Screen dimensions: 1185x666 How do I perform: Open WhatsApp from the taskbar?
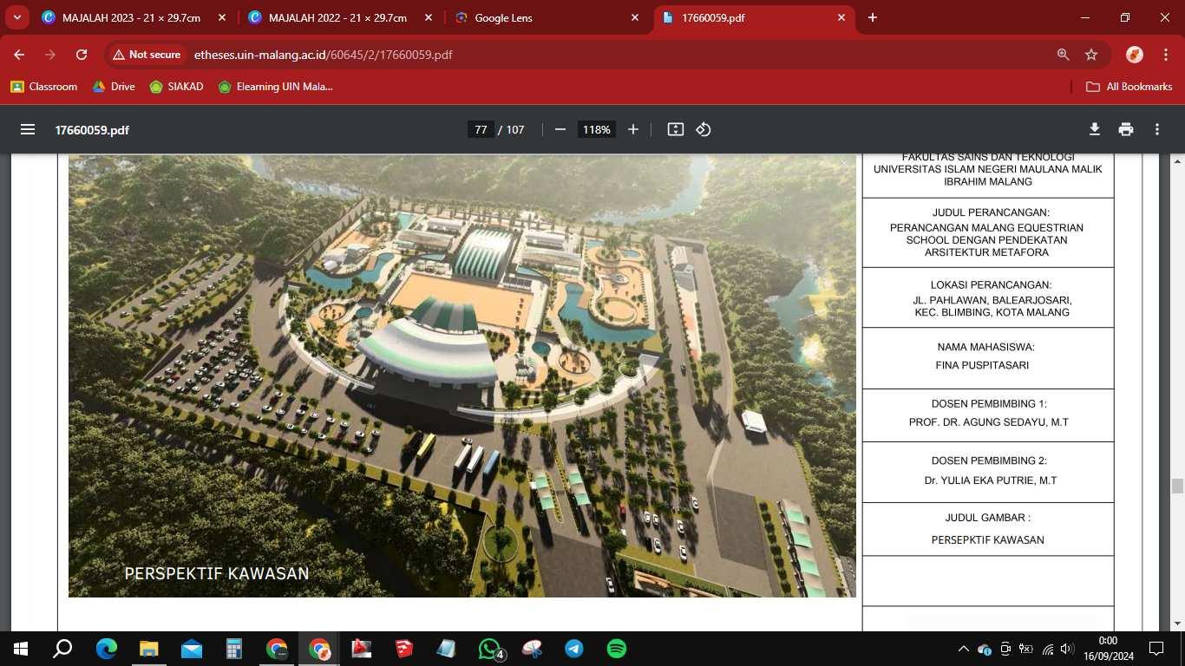pos(490,649)
